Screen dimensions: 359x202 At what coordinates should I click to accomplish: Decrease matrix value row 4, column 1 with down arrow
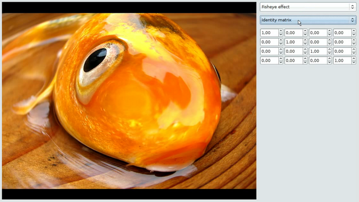(x=280, y=62)
